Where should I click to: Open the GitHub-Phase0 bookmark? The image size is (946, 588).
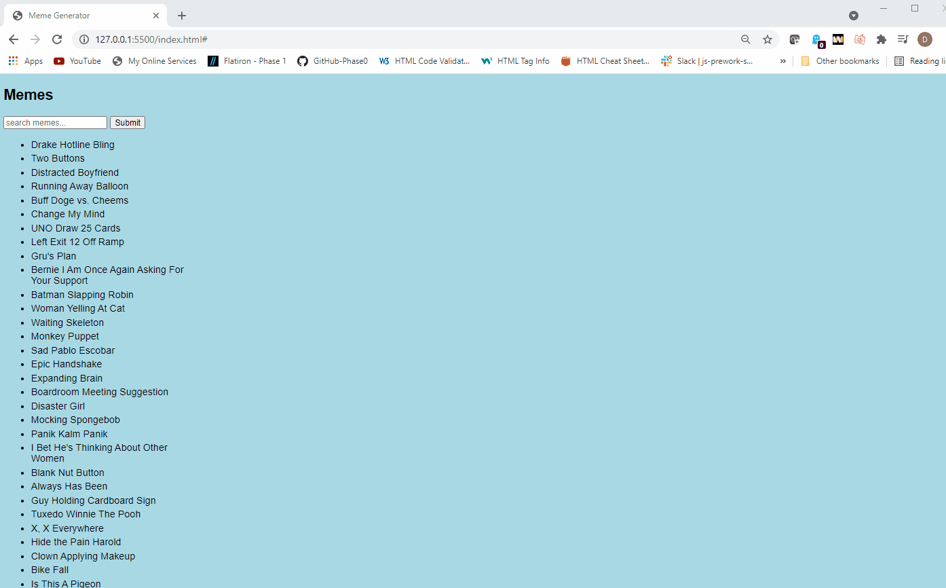point(333,61)
